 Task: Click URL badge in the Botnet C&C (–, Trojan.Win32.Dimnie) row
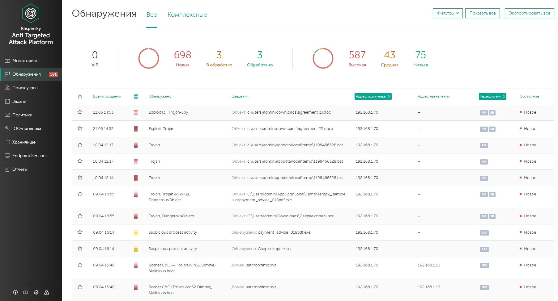(484, 265)
